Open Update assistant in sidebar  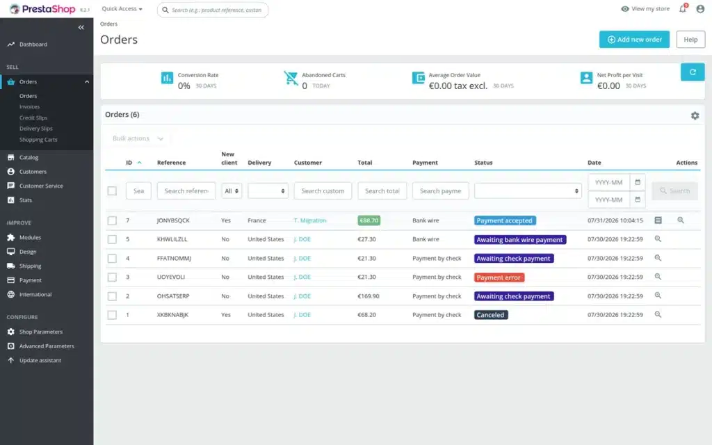[x=40, y=360]
